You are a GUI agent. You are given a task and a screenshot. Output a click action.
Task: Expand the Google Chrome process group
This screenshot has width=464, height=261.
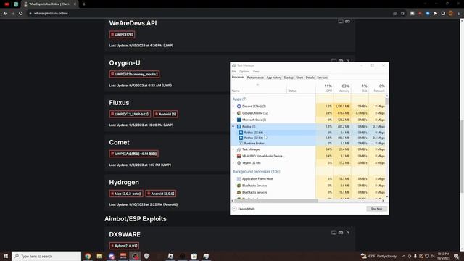233,113
